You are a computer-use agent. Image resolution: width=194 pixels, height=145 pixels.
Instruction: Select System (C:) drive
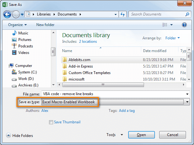[x=27, y=72]
